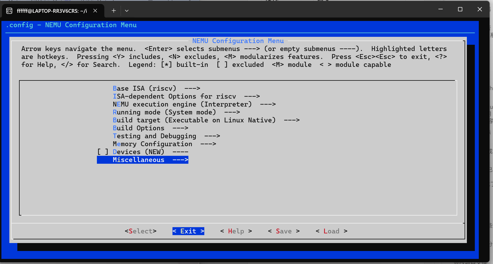
Task: Maximize the terminal window
Action: (460, 9)
